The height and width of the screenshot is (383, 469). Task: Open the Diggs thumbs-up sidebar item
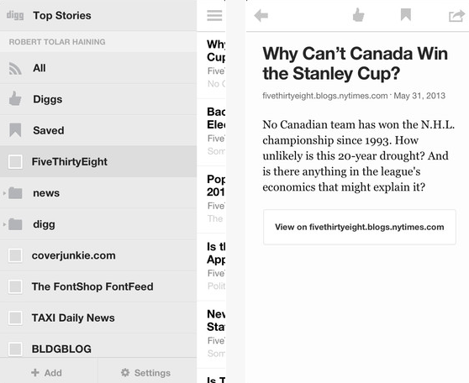click(x=98, y=99)
